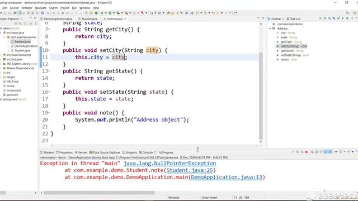The height and width of the screenshot is (201, 358).
Task: Click the Debug bug icon in toolbar
Action: point(102,13)
